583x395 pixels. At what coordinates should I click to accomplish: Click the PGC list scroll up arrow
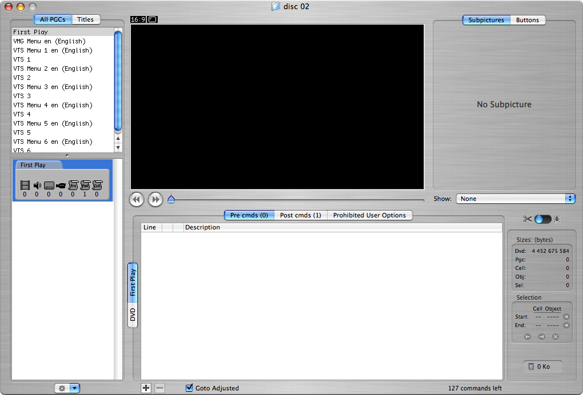coord(118,139)
